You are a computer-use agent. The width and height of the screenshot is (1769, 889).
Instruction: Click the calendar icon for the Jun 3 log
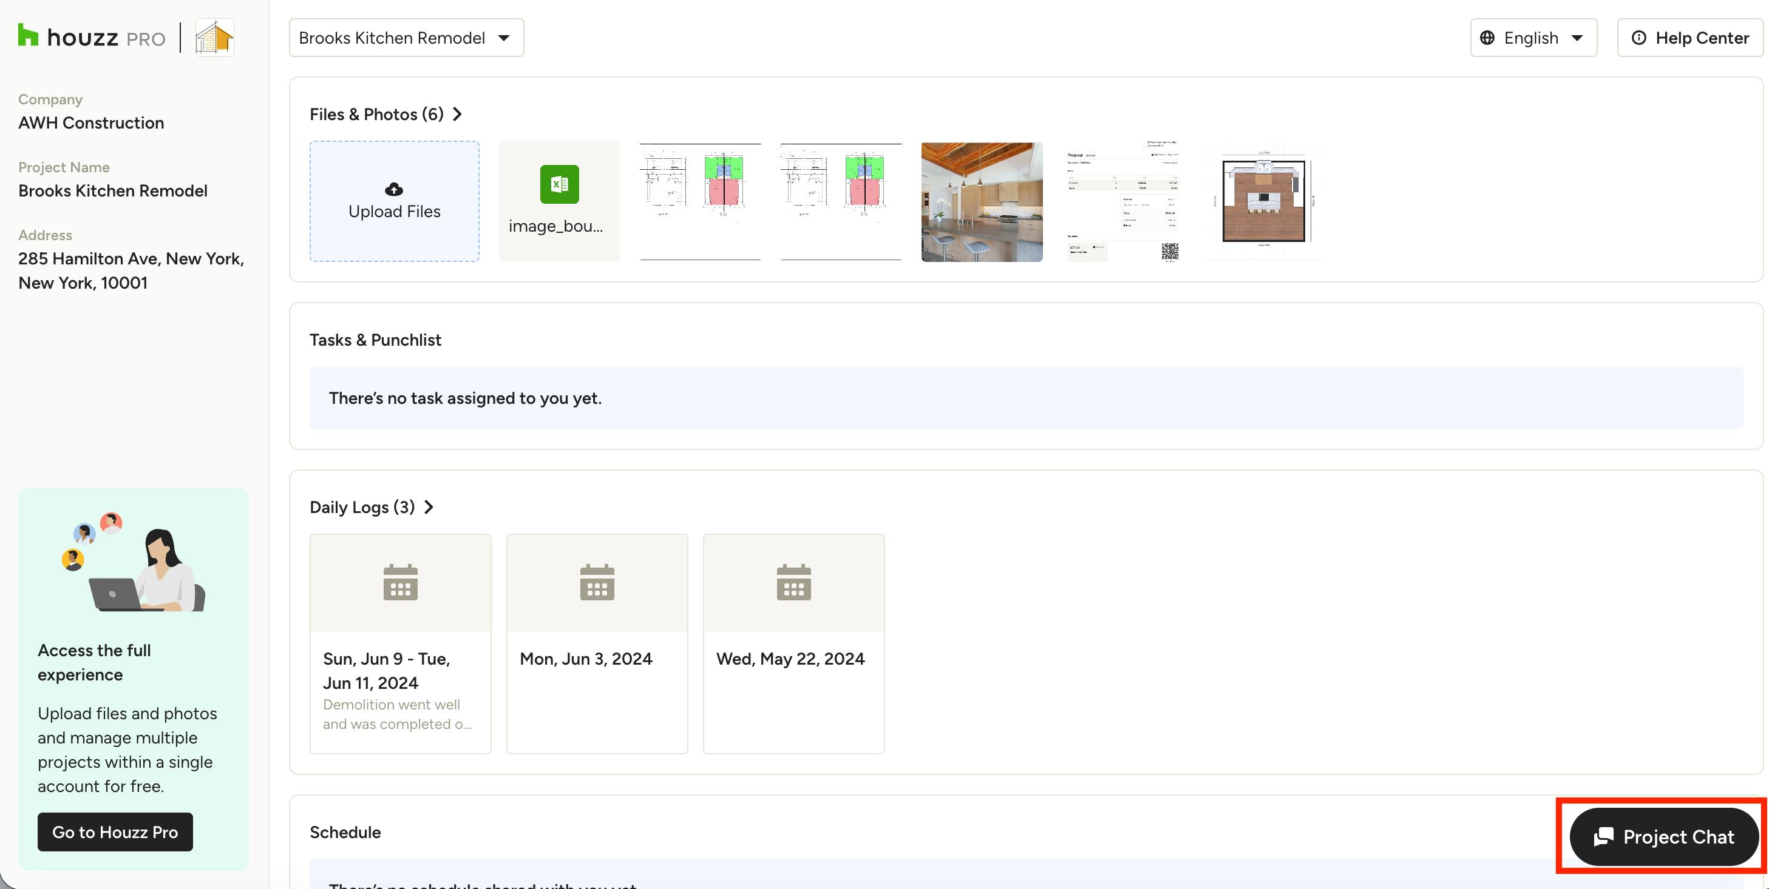[x=597, y=582]
